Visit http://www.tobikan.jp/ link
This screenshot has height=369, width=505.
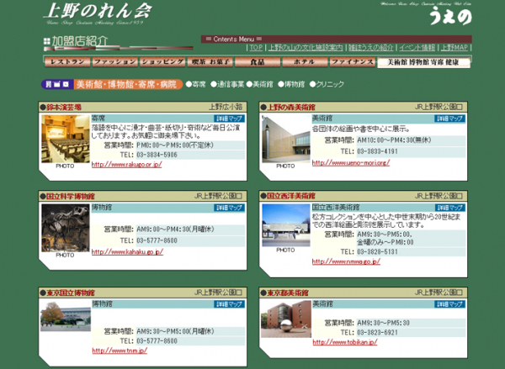pos(345,342)
